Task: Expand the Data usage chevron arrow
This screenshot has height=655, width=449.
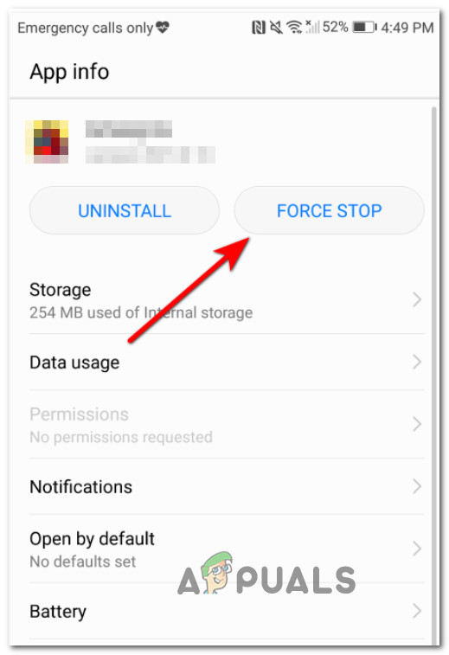Action: (416, 362)
